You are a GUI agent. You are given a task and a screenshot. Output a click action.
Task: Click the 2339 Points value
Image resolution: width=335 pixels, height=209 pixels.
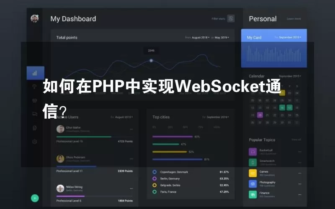pyautogui.click(x=125, y=171)
